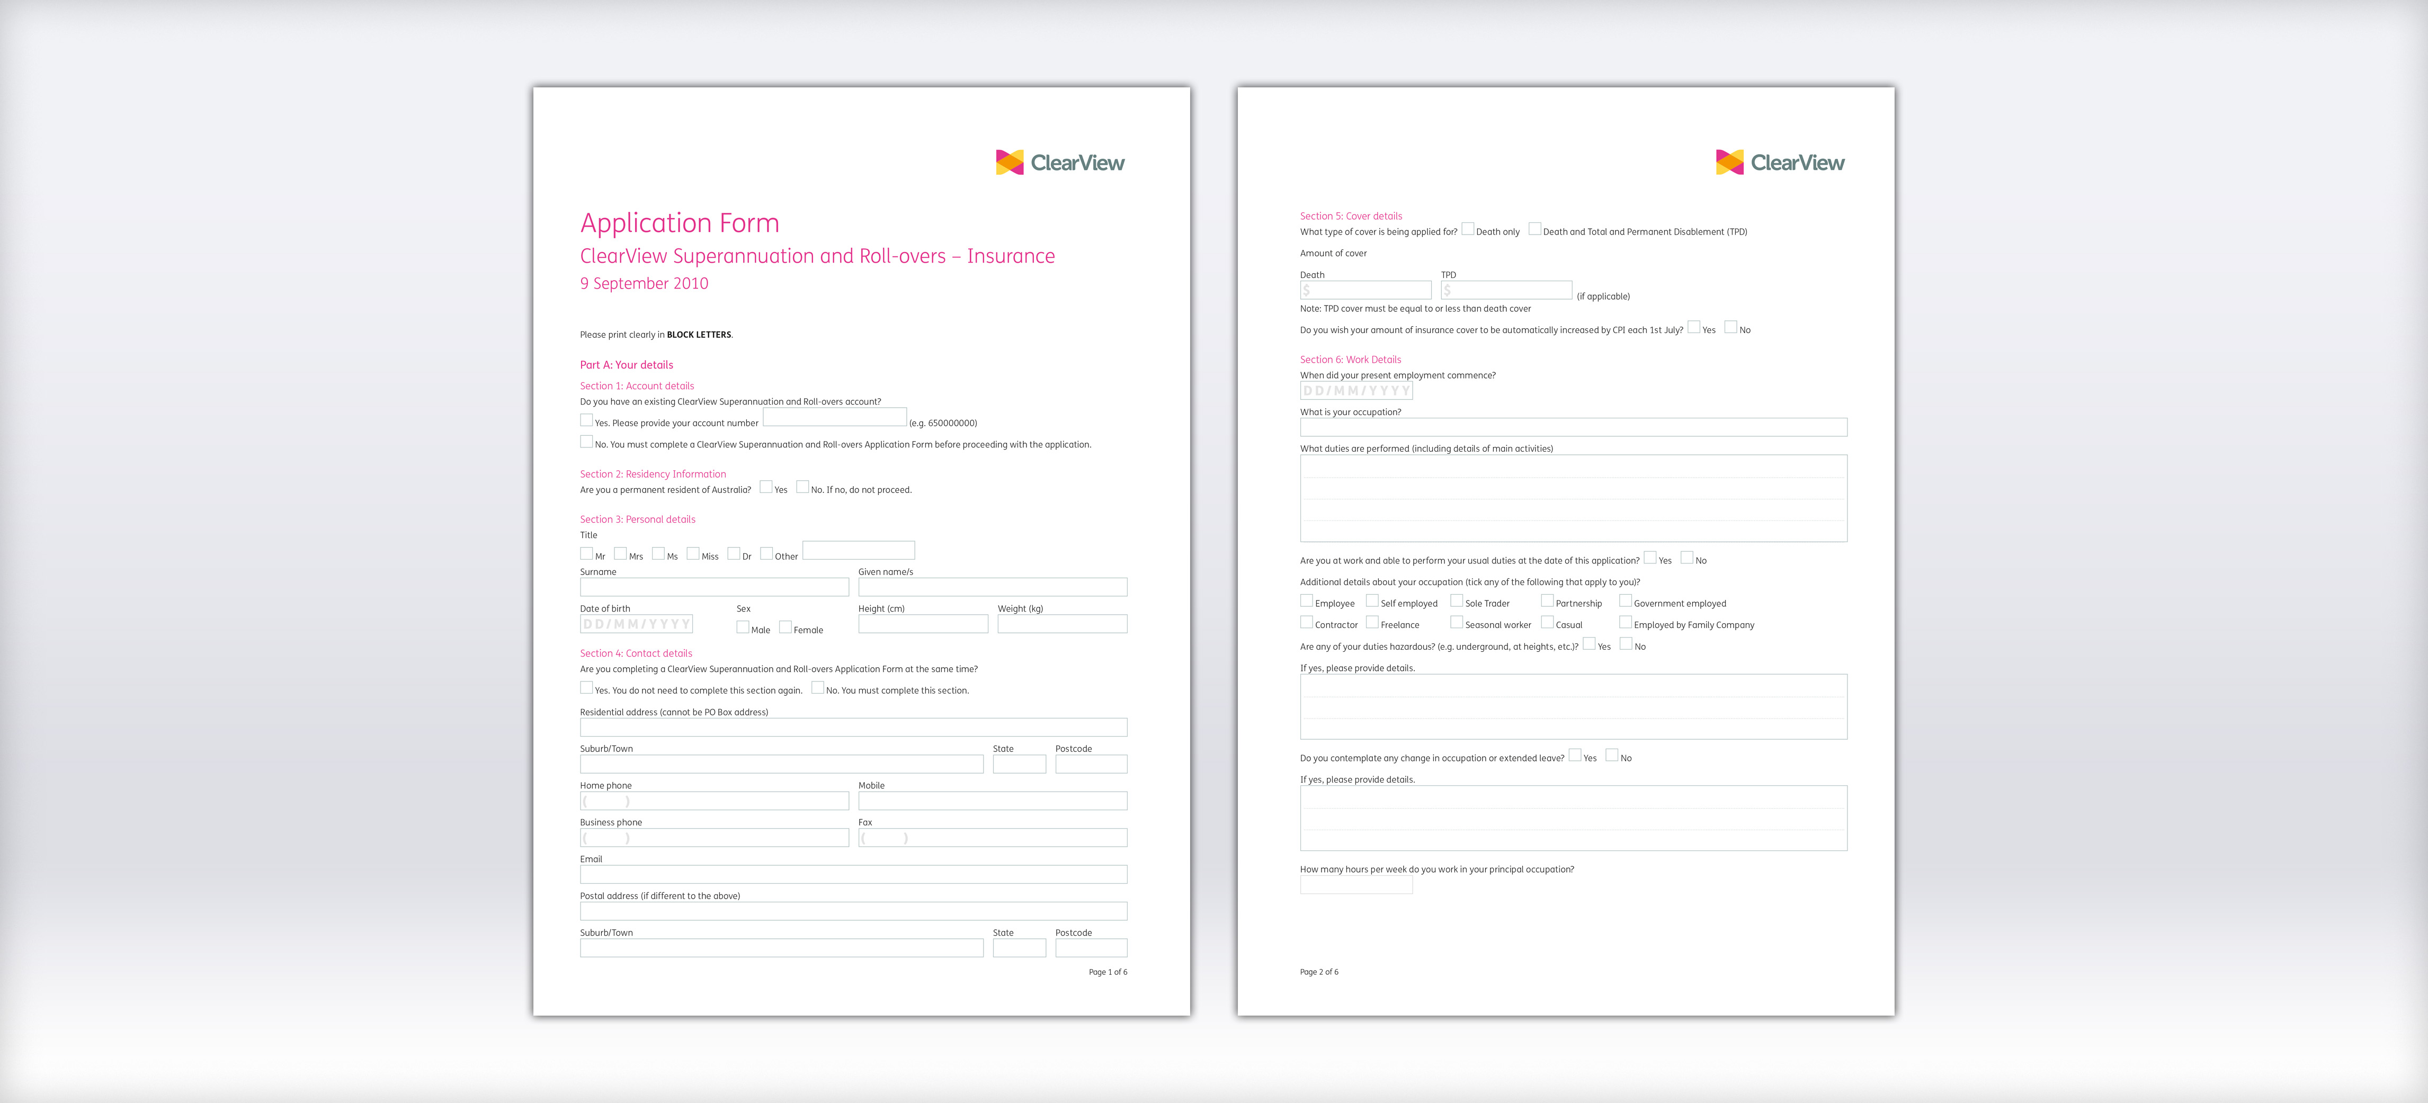Click the Death cover amount field
The height and width of the screenshot is (1103, 2428).
click(x=1365, y=290)
